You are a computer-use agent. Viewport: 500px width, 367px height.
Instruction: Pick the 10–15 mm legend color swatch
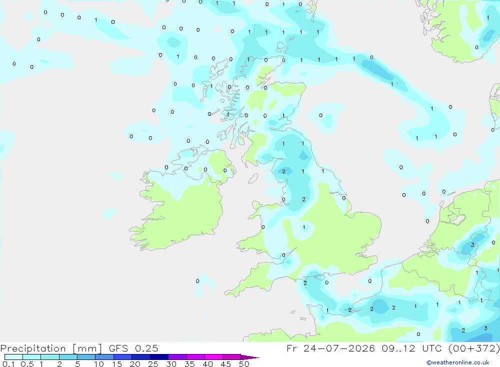click(x=104, y=357)
